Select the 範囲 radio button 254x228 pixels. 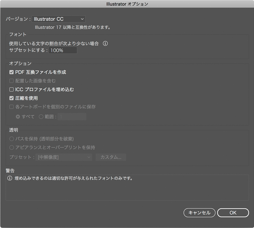tap(41, 117)
